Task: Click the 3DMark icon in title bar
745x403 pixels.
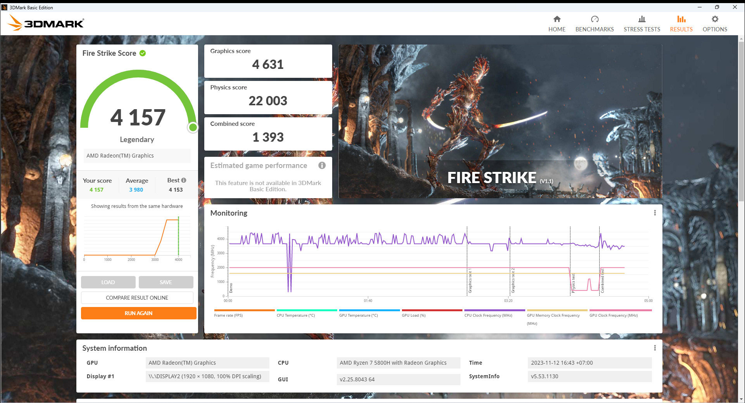Action: (4, 7)
